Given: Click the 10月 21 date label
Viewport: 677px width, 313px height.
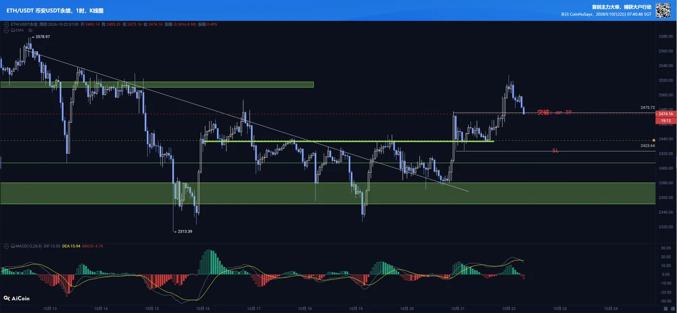Looking at the screenshot, I should [458, 308].
